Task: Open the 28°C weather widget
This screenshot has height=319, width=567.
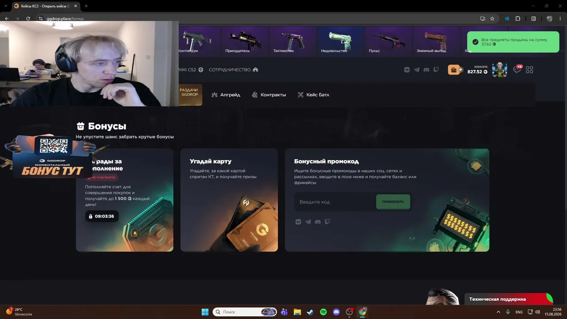Action: point(19,312)
